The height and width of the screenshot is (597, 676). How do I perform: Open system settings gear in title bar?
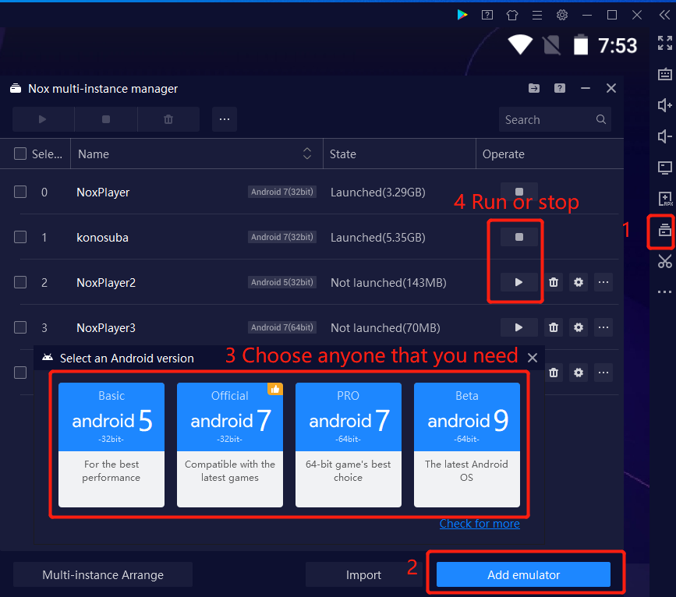[561, 15]
